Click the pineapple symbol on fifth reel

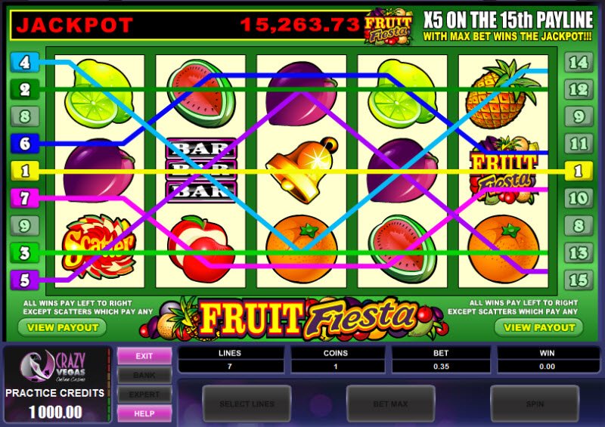coord(501,94)
